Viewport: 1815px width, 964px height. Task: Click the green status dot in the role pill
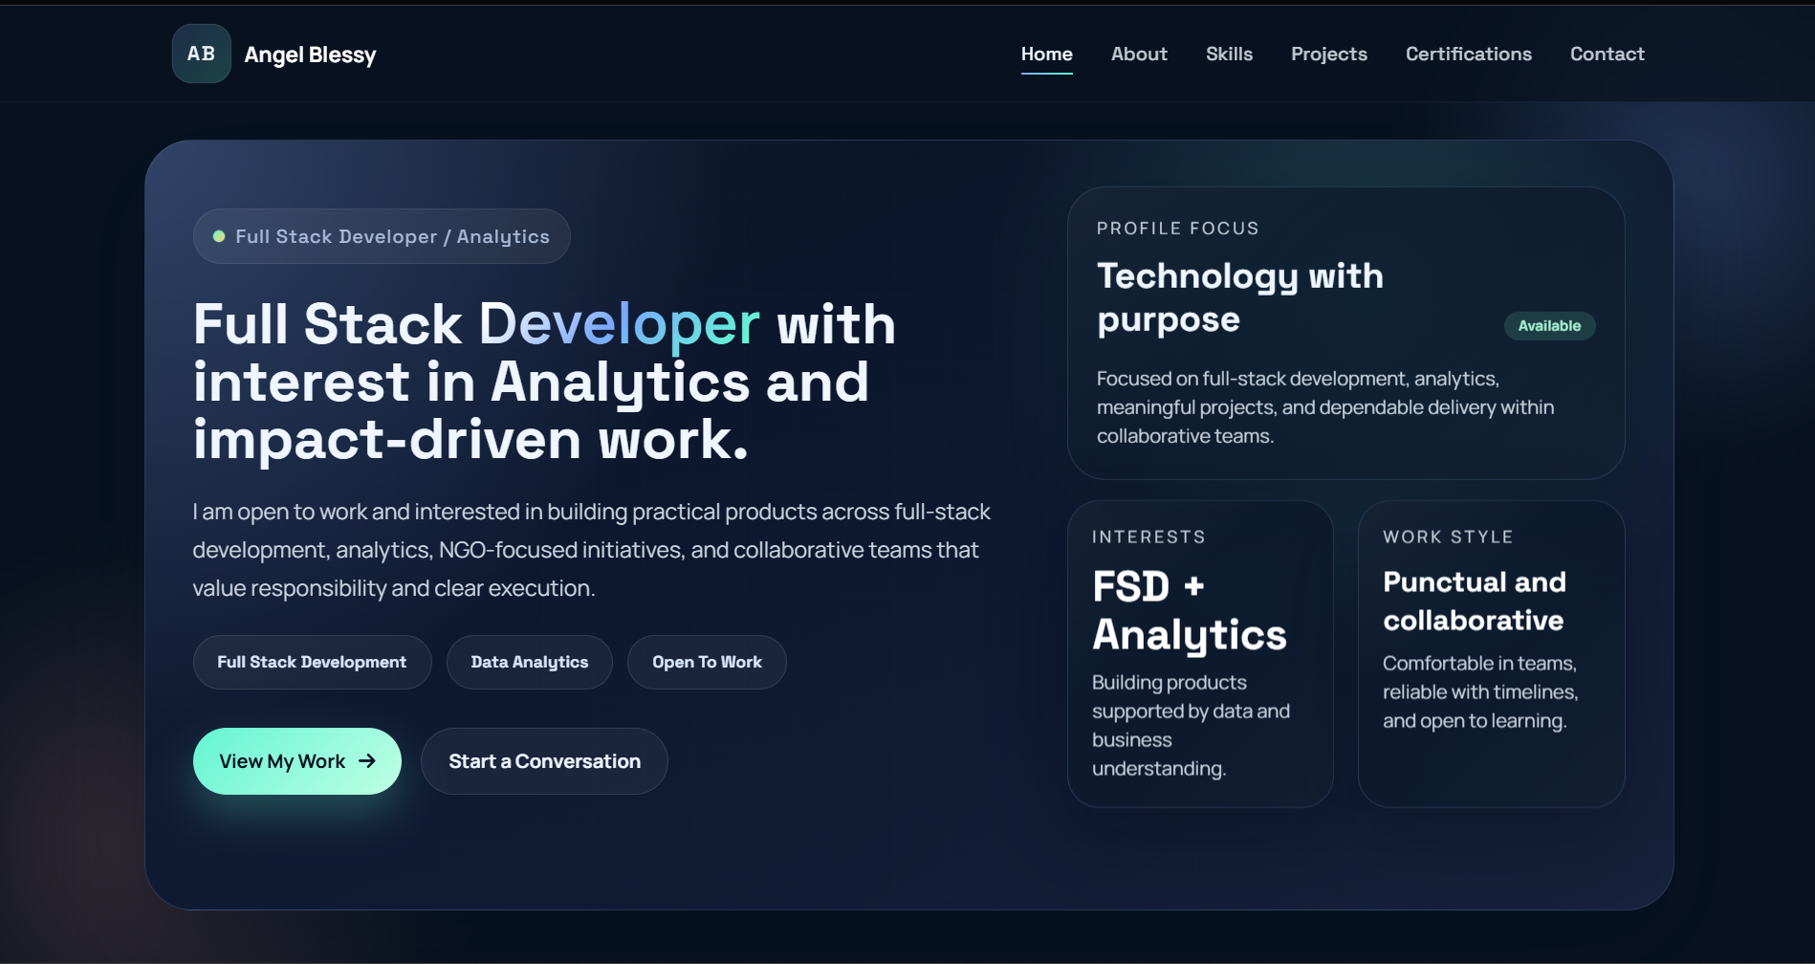[217, 235]
